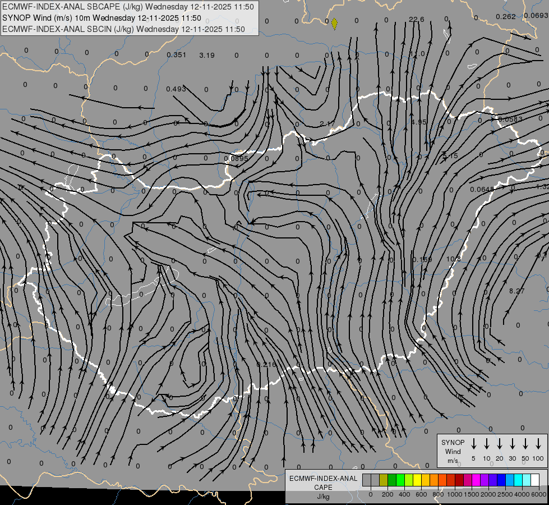Screen dimensions: 549x505
Task: Click the 2000 tick on CAPE scale
Action: (x=488, y=494)
